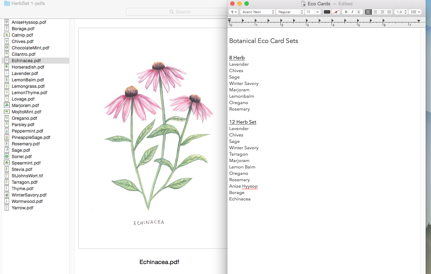Image resolution: width=431 pixels, height=274 pixels.
Task: Select Catnip.pdf file icon
Action: coord(7,35)
